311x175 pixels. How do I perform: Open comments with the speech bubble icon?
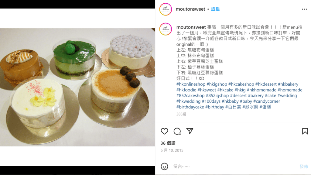(x=177, y=131)
